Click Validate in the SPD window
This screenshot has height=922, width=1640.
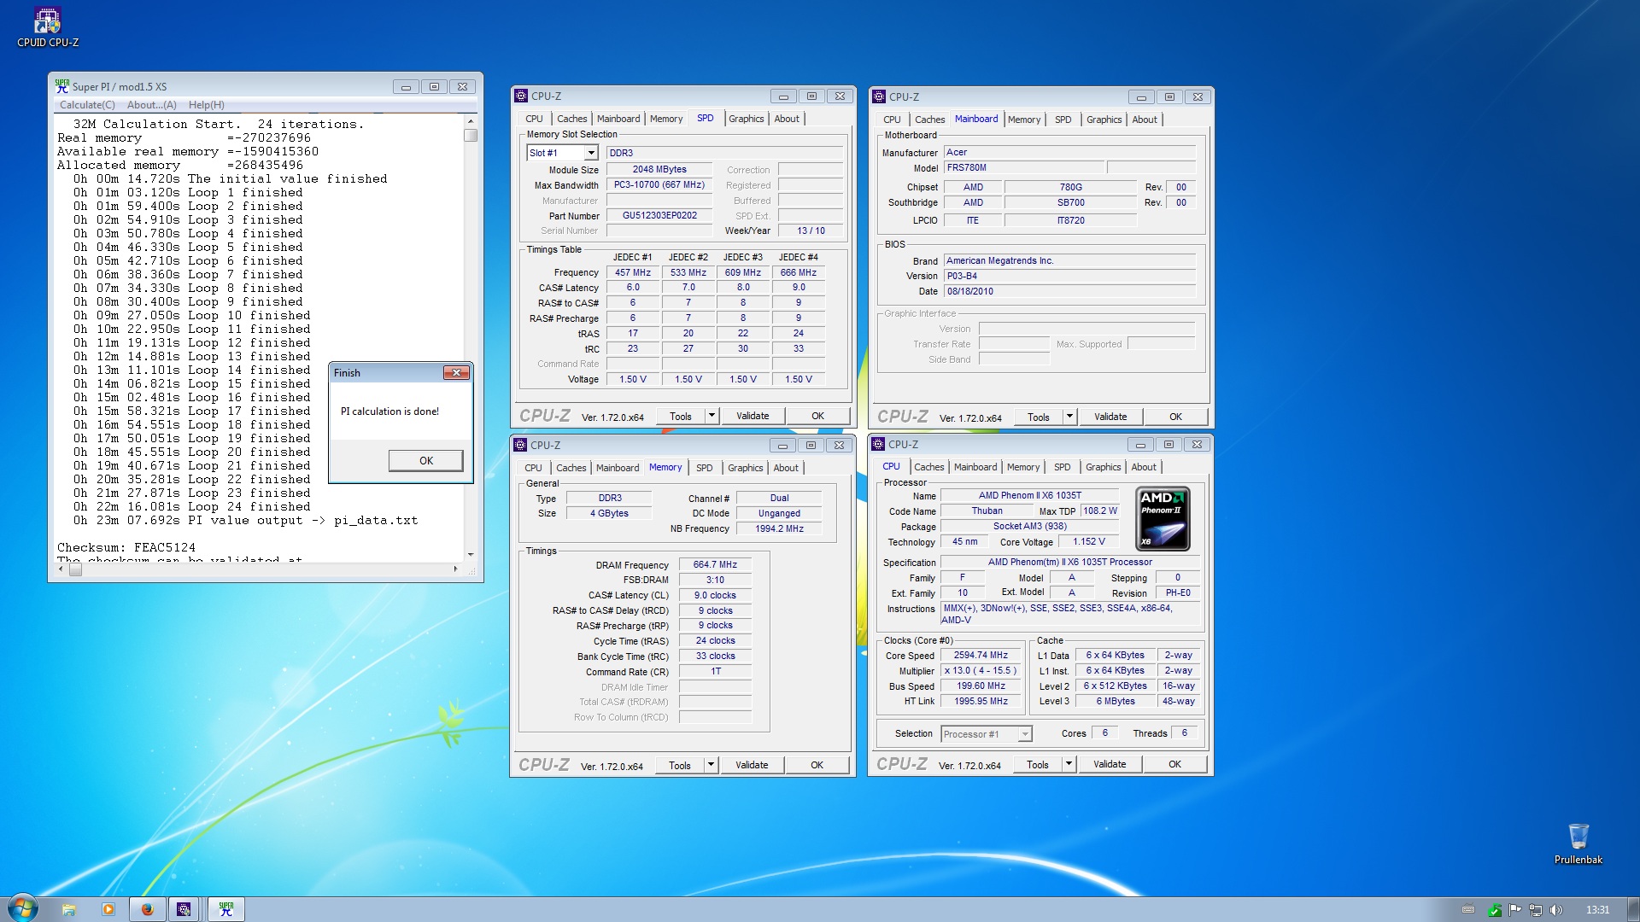point(753,416)
